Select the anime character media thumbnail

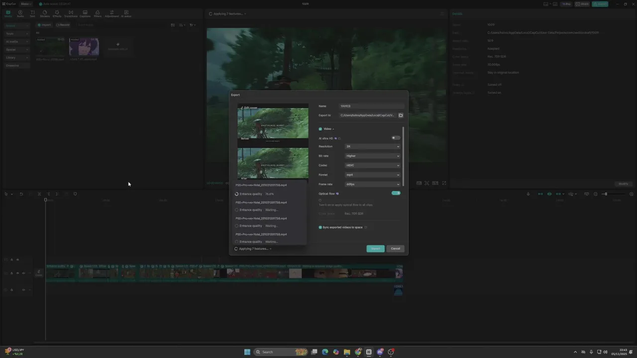[84, 47]
